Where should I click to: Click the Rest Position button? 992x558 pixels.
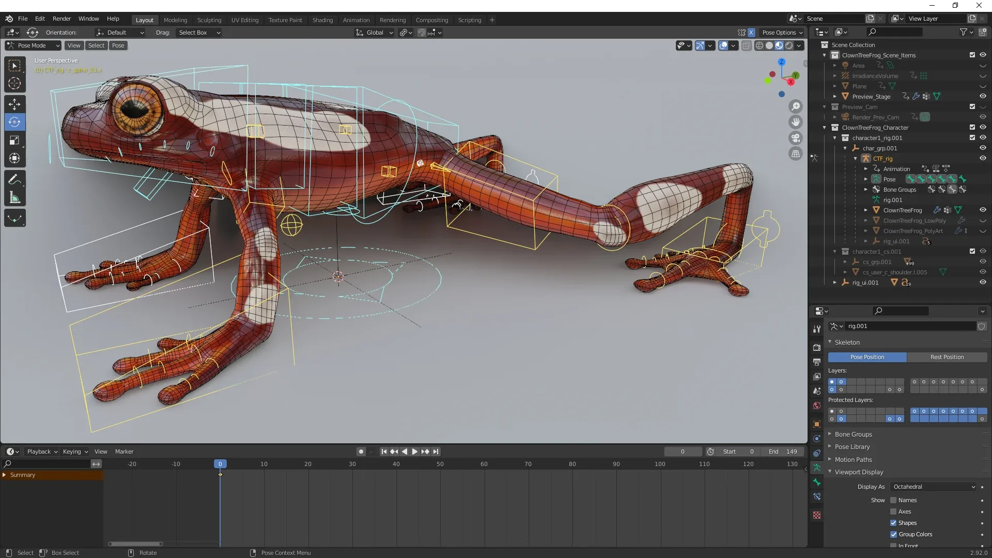pyautogui.click(x=947, y=357)
